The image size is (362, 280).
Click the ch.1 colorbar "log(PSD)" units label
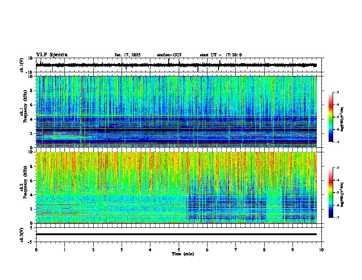pos(342,119)
